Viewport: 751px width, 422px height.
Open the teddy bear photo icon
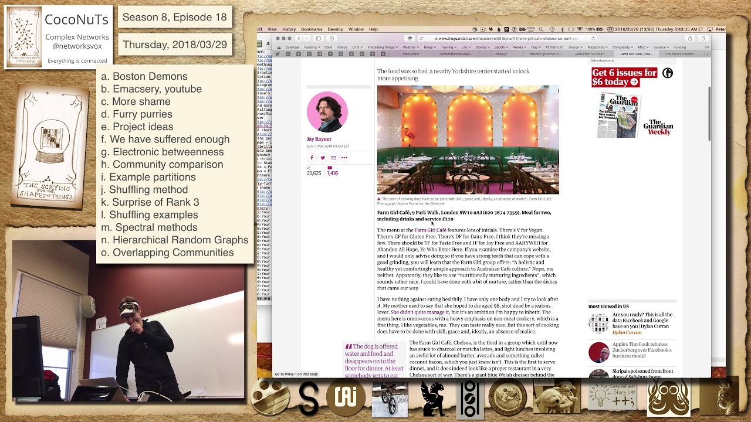pyautogui.click(x=557, y=397)
